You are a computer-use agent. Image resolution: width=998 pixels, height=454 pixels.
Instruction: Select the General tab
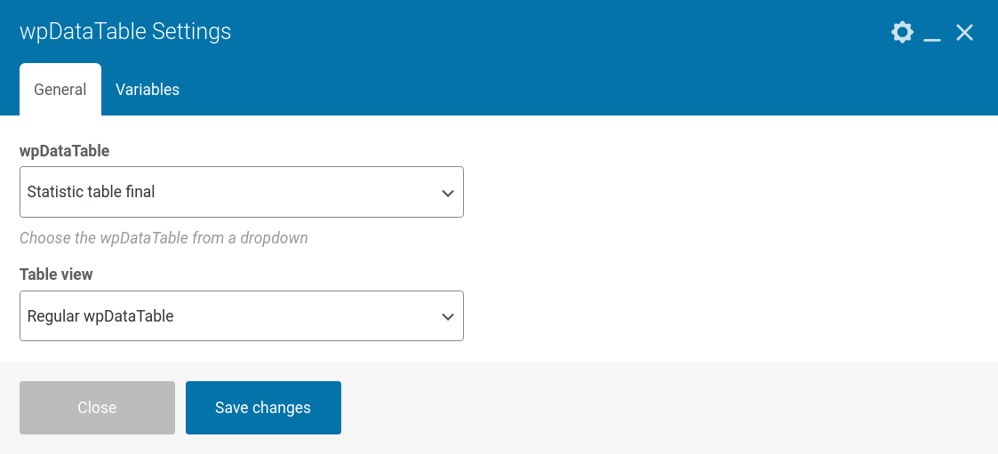(x=60, y=89)
